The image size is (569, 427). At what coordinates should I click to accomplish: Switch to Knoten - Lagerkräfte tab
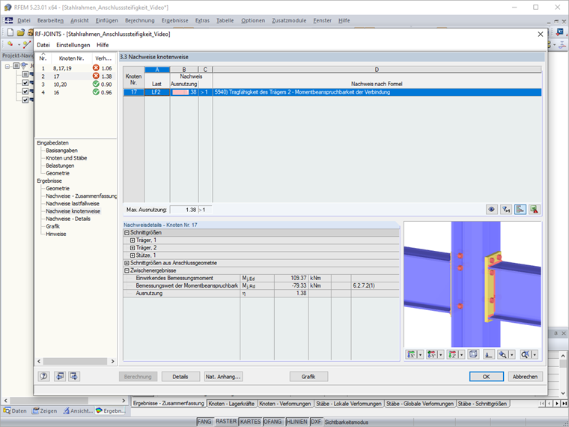click(x=231, y=403)
